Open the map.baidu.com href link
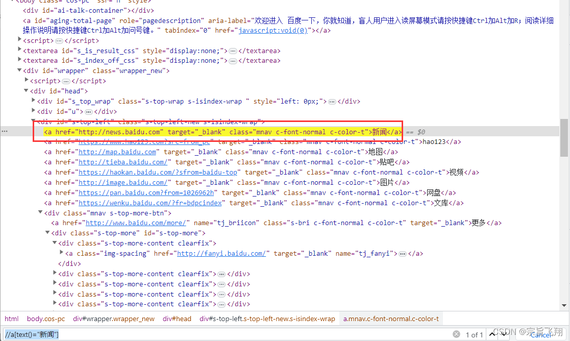 point(117,152)
